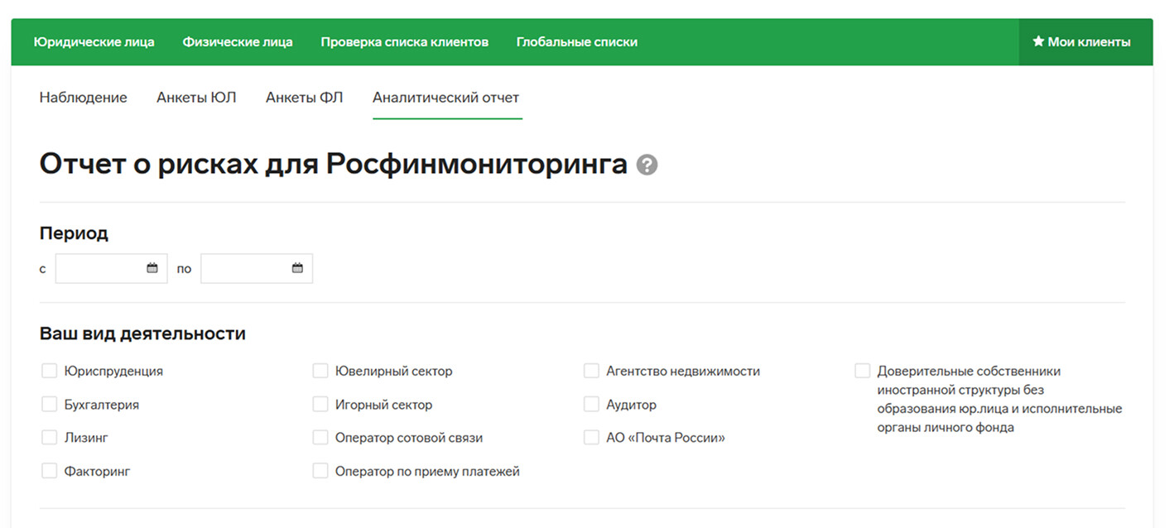Toggle the Аудитор checkbox
This screenshot has width=1174, height=528.
click(591, 405)
